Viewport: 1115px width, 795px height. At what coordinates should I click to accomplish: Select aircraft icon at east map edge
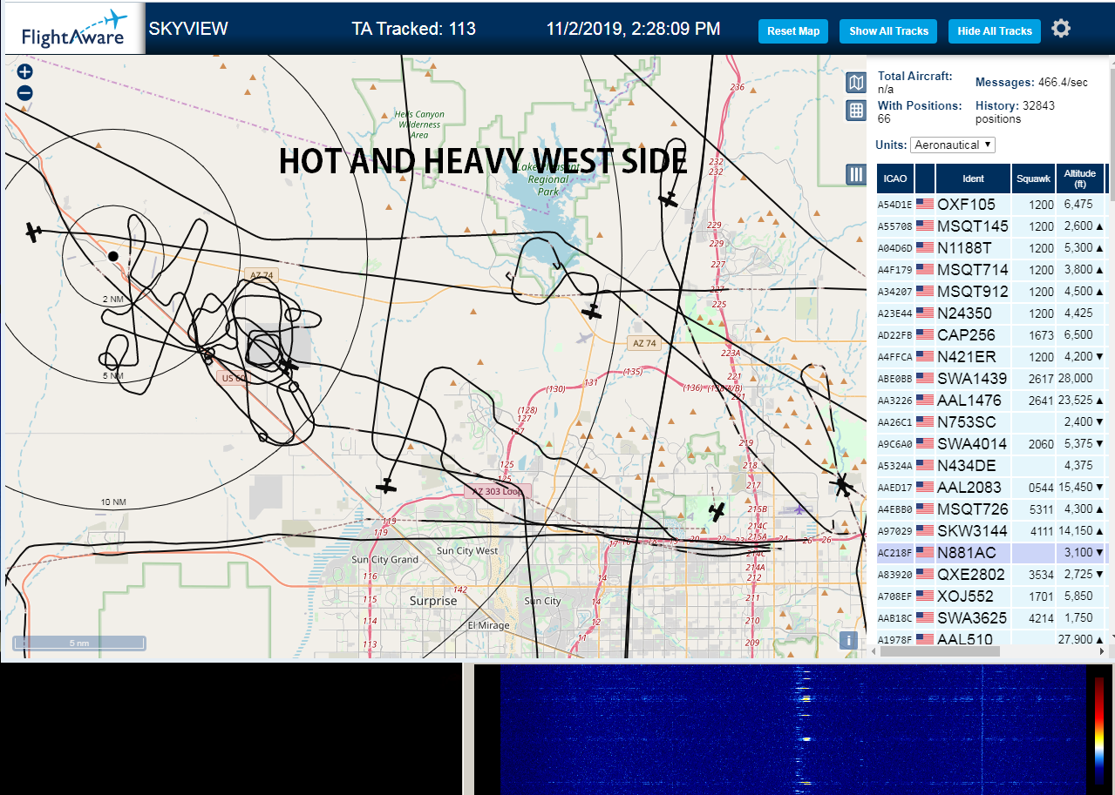click(x=842, y=485)
